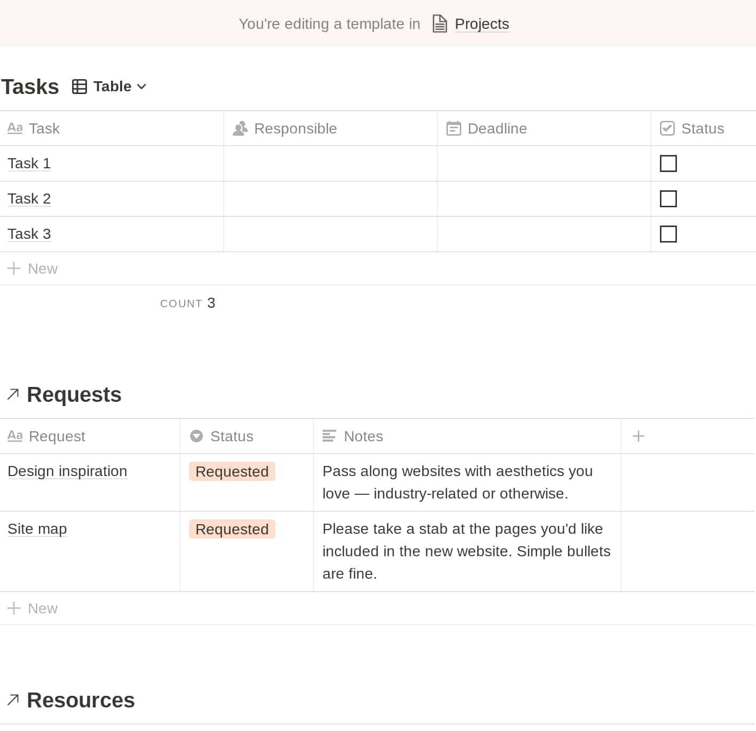The image size is (756, 731).
Task: Click the select icon in the Requests Status header
Action: [x=196, y=436]
